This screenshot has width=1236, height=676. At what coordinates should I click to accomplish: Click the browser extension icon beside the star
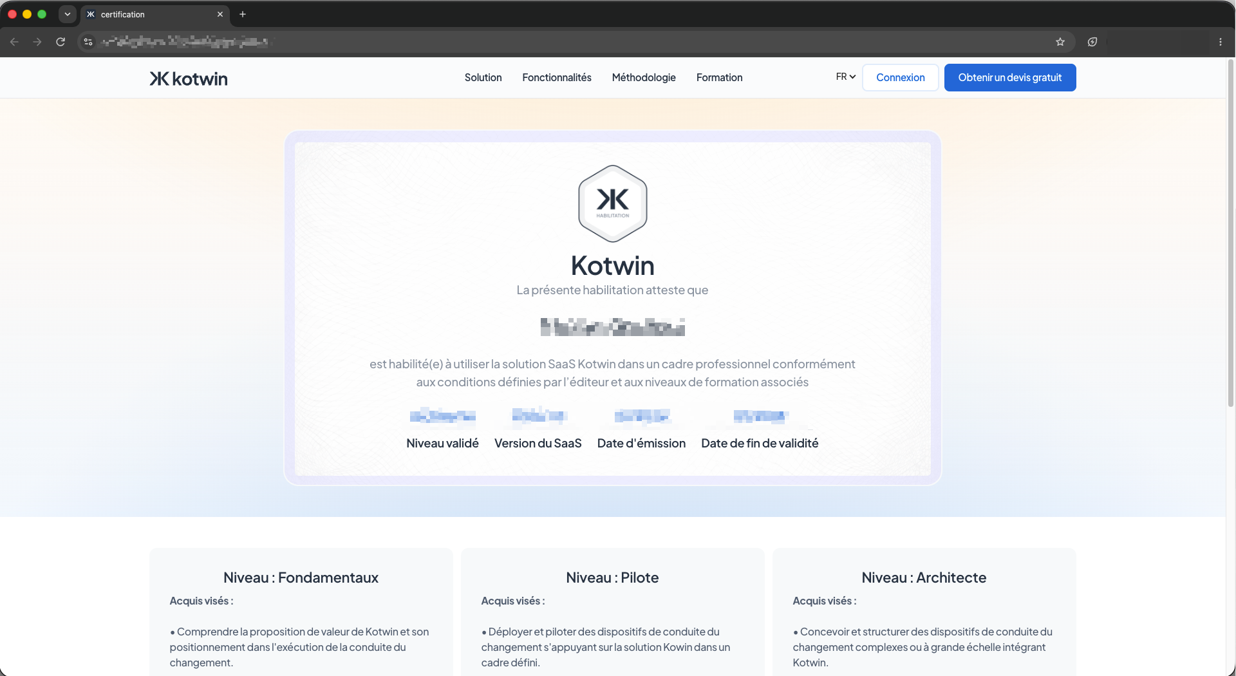coord(1092,42)
